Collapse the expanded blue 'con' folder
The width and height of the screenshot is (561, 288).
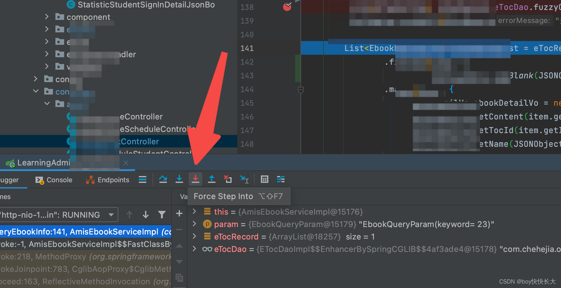pos(36,91)
